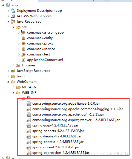Select applicationContext.xml file name
The width and height of the screenshot is (132, 159).
pyautogui.click(x=45, y=60)
